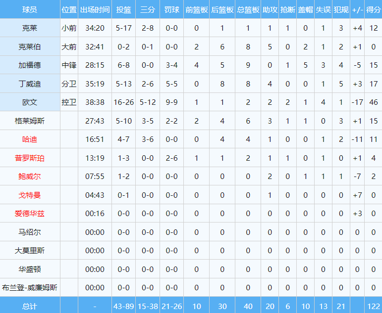The image size is (382, 313).
Task: Select total points 122
Action: (374, 306)
